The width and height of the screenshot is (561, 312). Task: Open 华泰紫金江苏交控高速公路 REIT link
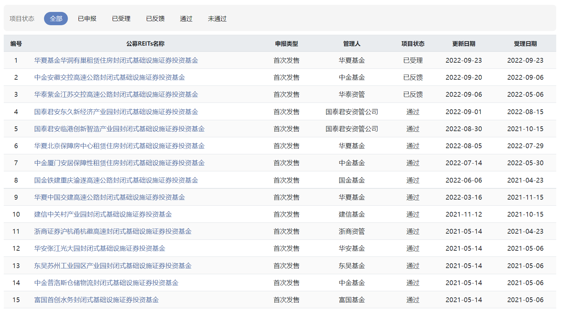pos(116,94)
